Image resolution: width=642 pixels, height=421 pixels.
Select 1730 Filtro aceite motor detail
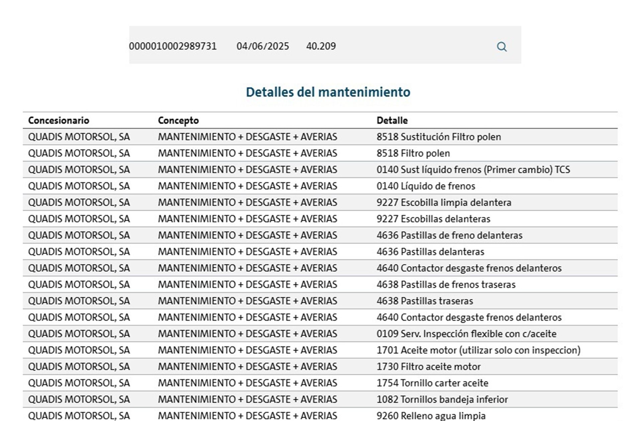[428, 367]
